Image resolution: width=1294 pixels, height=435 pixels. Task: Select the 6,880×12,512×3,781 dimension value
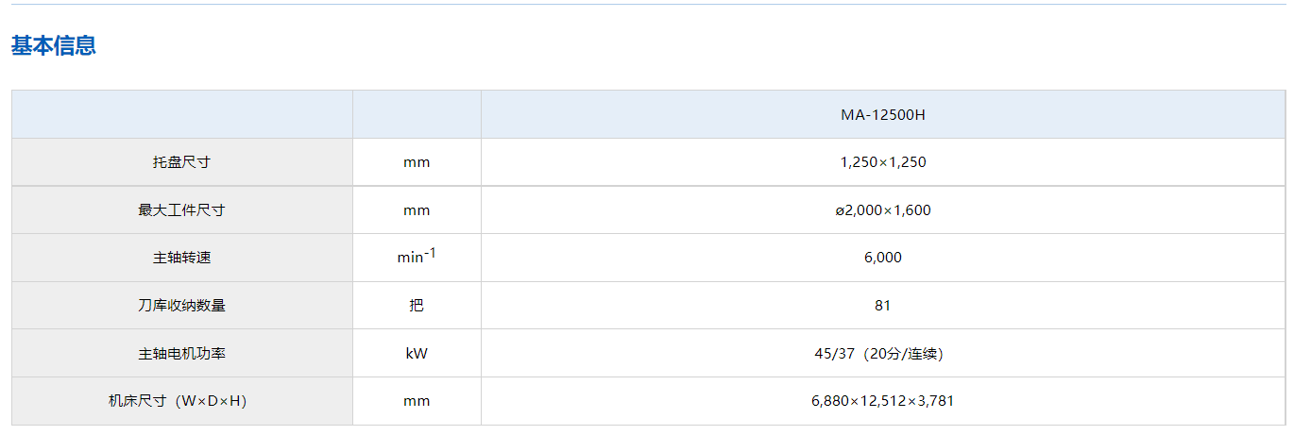point(883,401)
